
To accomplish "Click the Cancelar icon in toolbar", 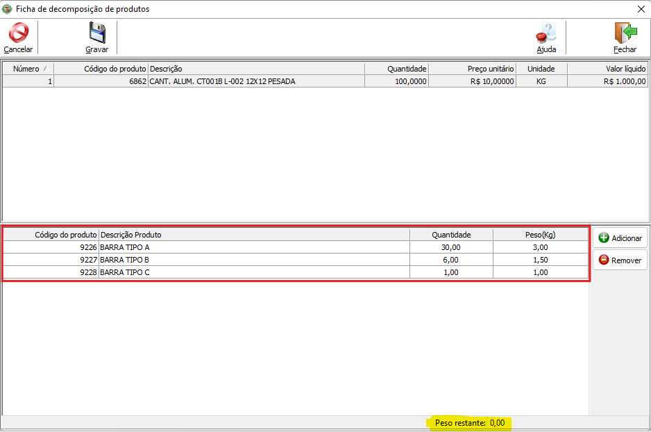I will pyautogui.click(x=18, y=33).
